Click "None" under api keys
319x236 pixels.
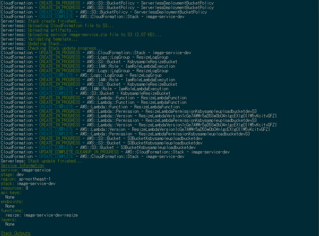10,197
